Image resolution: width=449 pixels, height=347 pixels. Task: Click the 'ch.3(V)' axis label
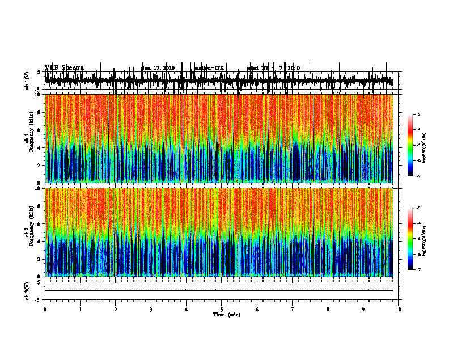pyautogui.click(x=27, y=291)
